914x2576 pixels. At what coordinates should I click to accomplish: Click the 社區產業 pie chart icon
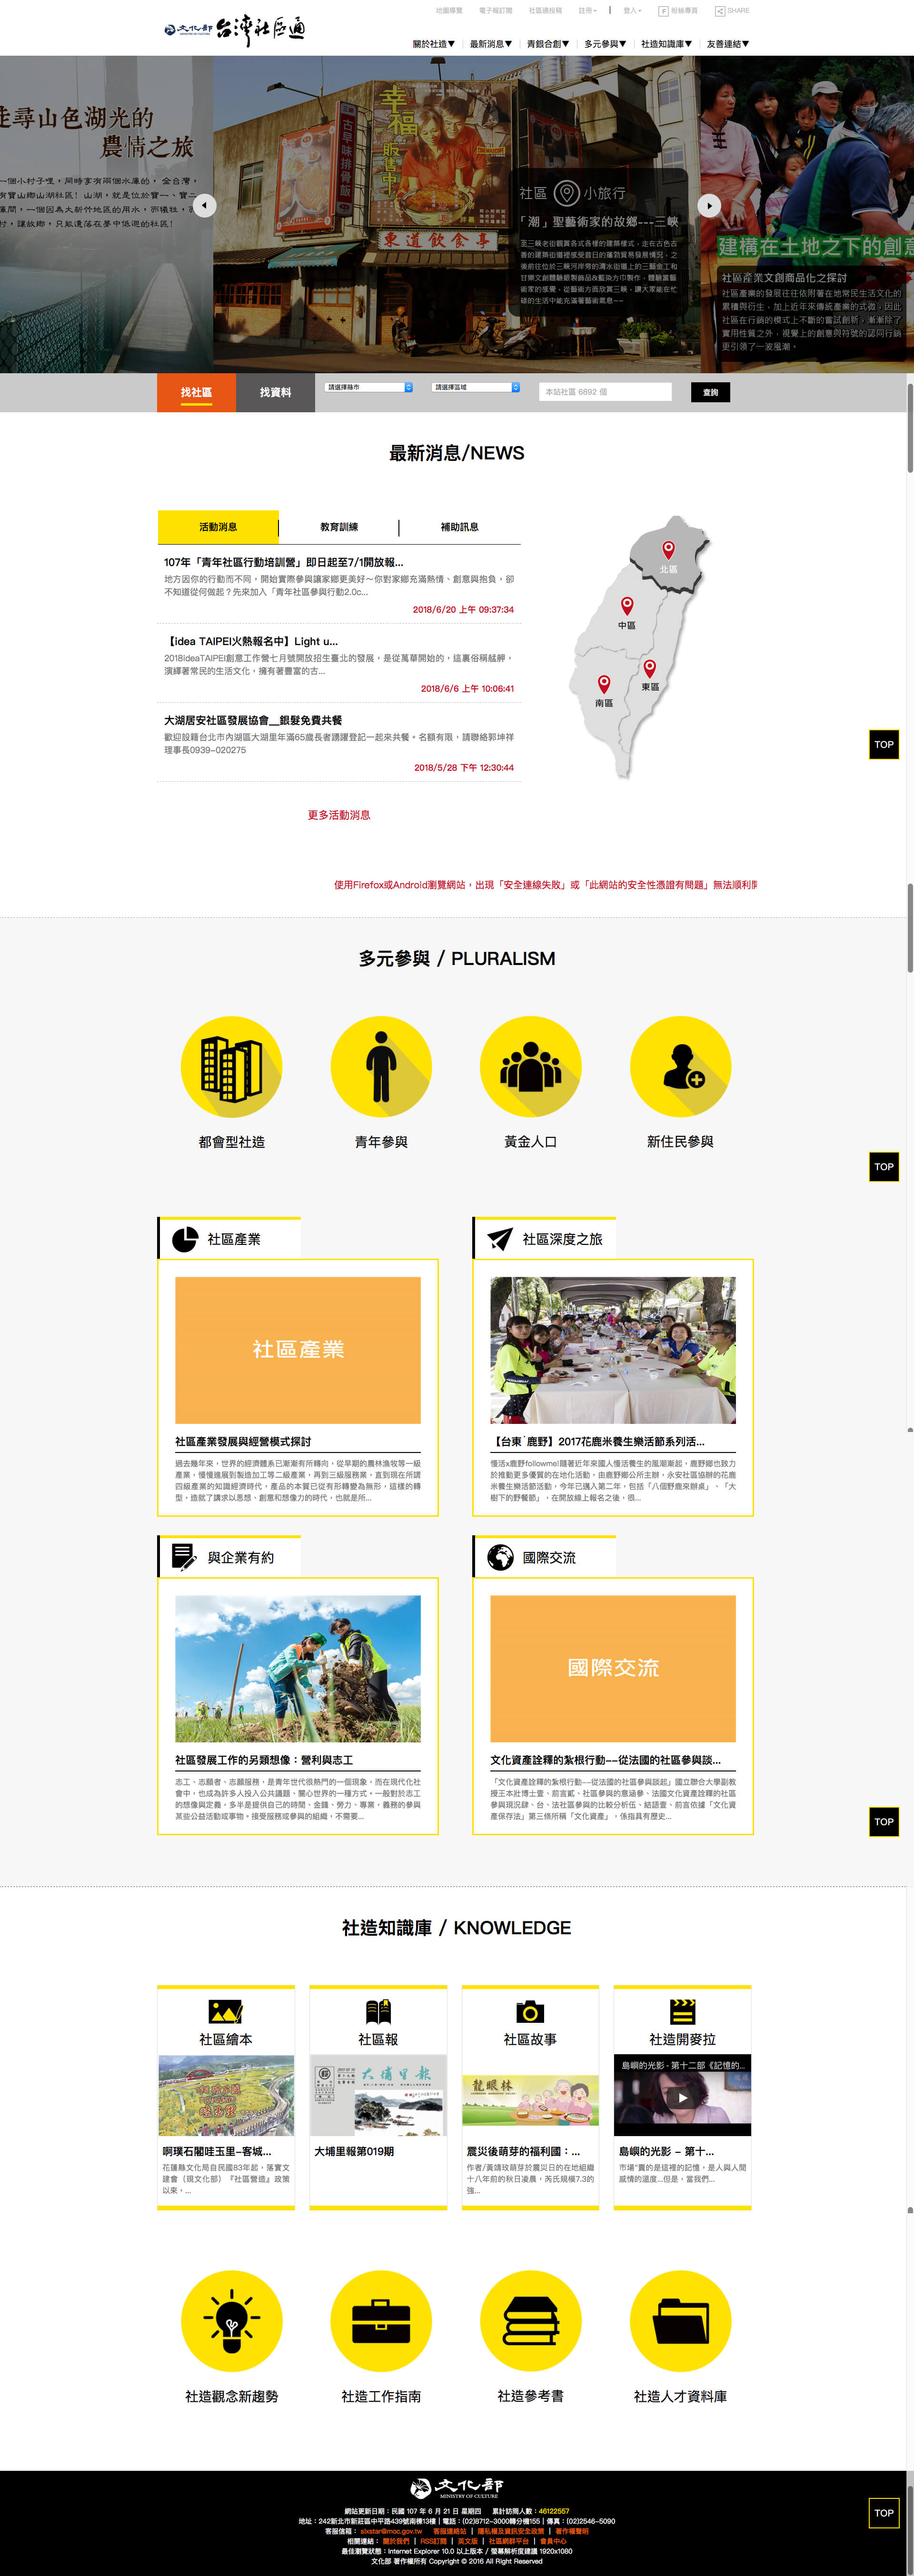tap(185, 1239)
